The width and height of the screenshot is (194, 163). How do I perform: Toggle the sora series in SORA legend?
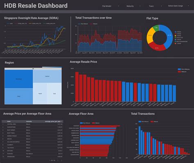tap(10, 24)
